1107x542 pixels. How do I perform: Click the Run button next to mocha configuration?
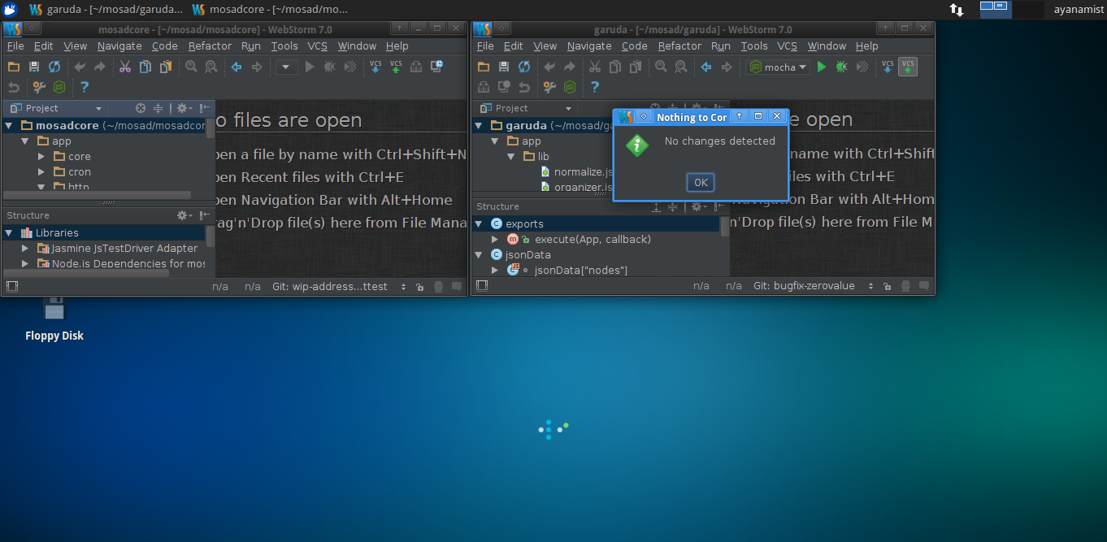(822, 67)
